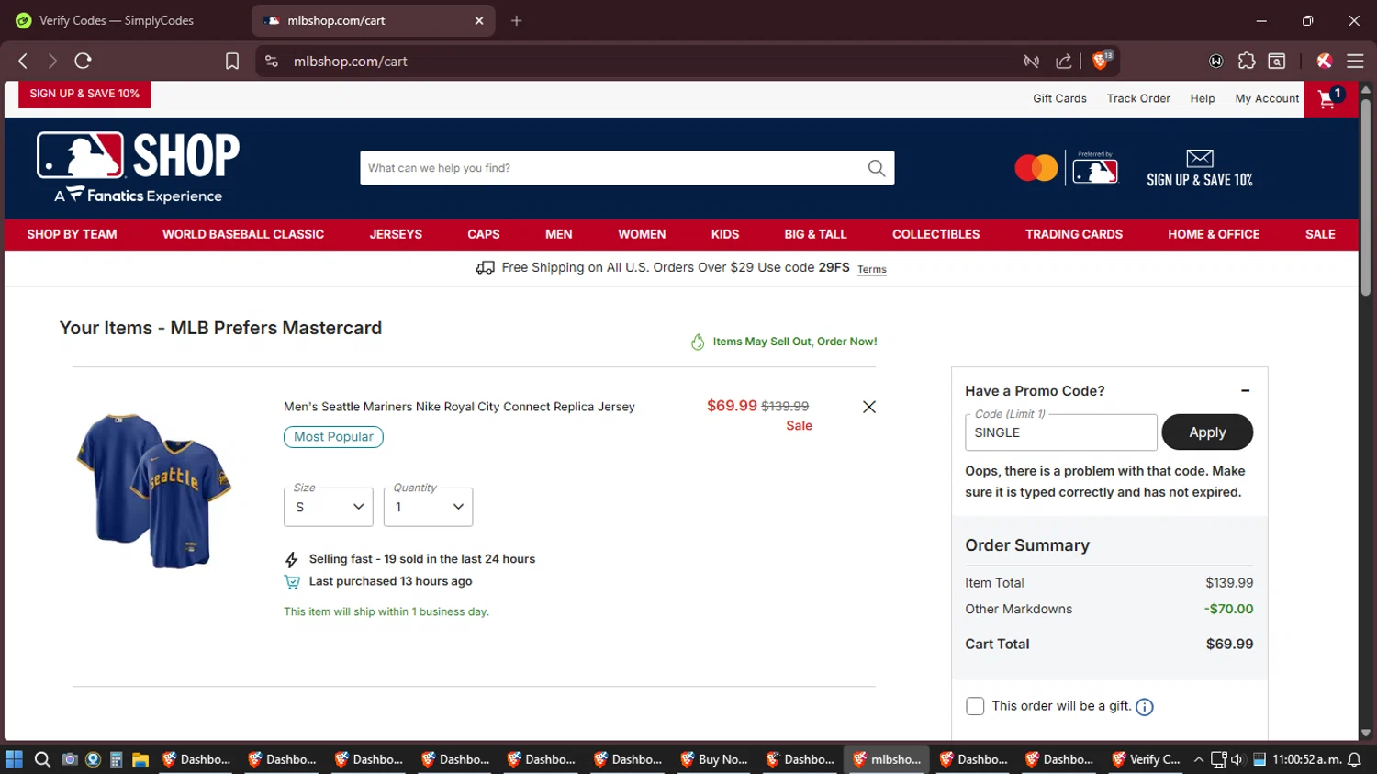Open Home & Office menu item
The image size is (1377, 774).
1214,234
